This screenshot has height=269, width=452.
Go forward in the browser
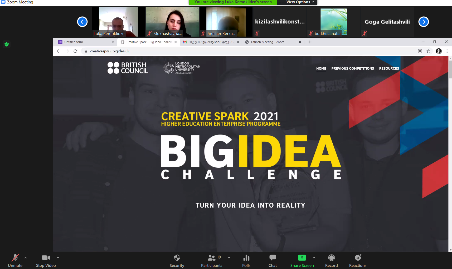67,51
